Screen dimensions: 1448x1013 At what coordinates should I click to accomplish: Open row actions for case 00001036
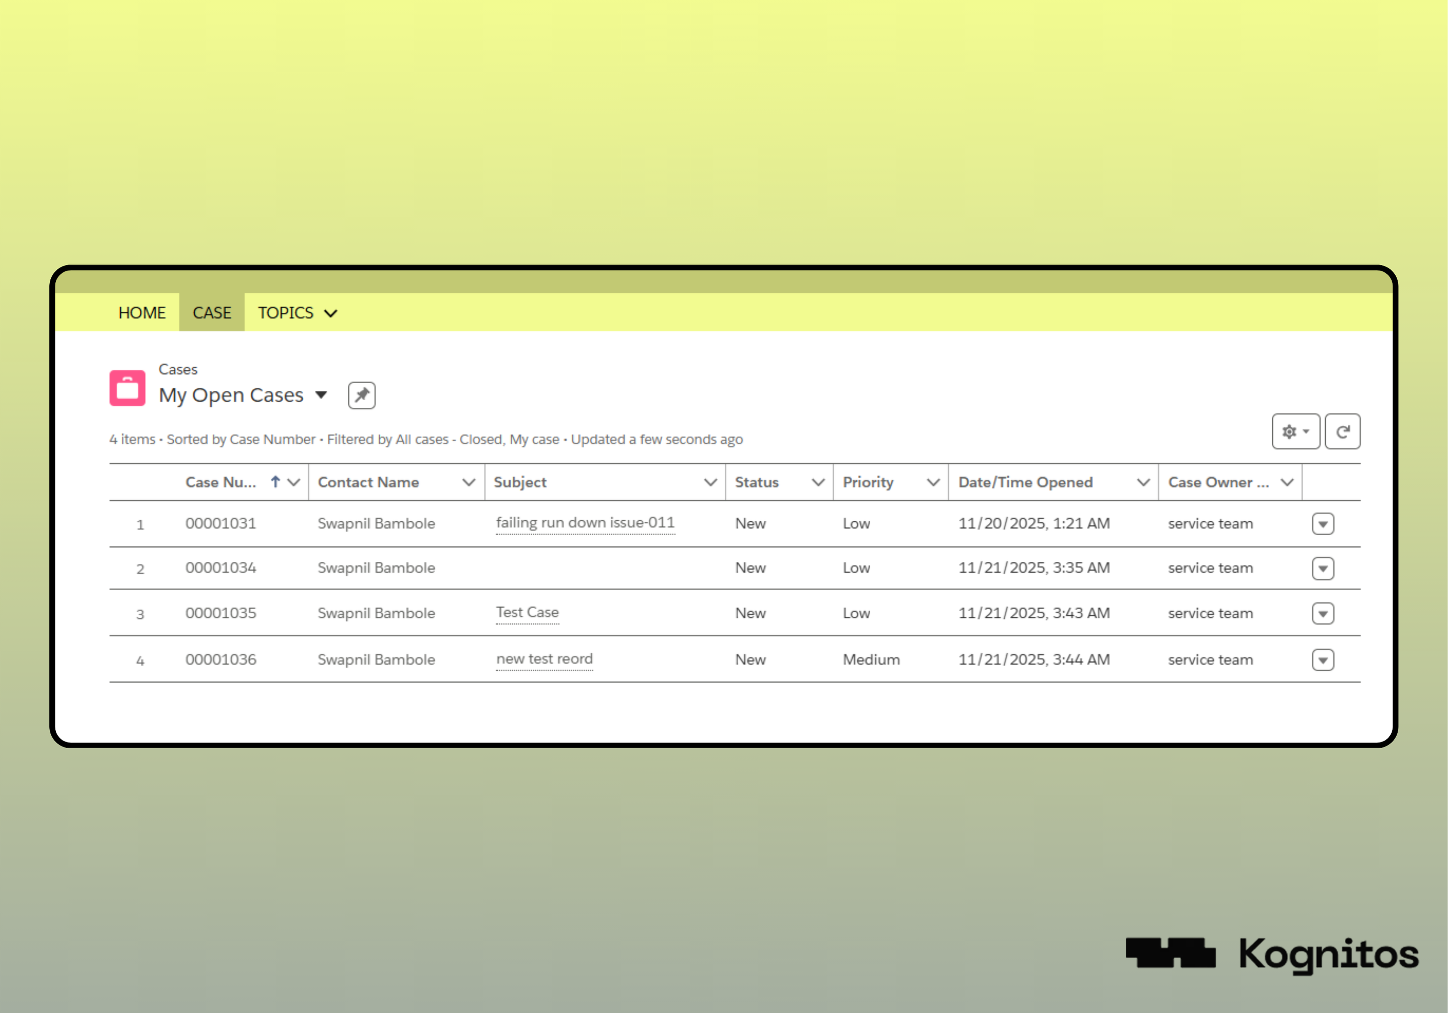pos(1323,660)
